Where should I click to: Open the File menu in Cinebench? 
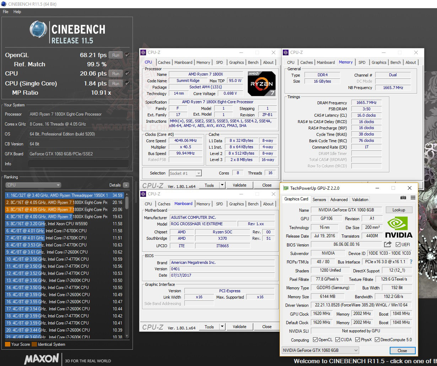[x=5, y=12]
